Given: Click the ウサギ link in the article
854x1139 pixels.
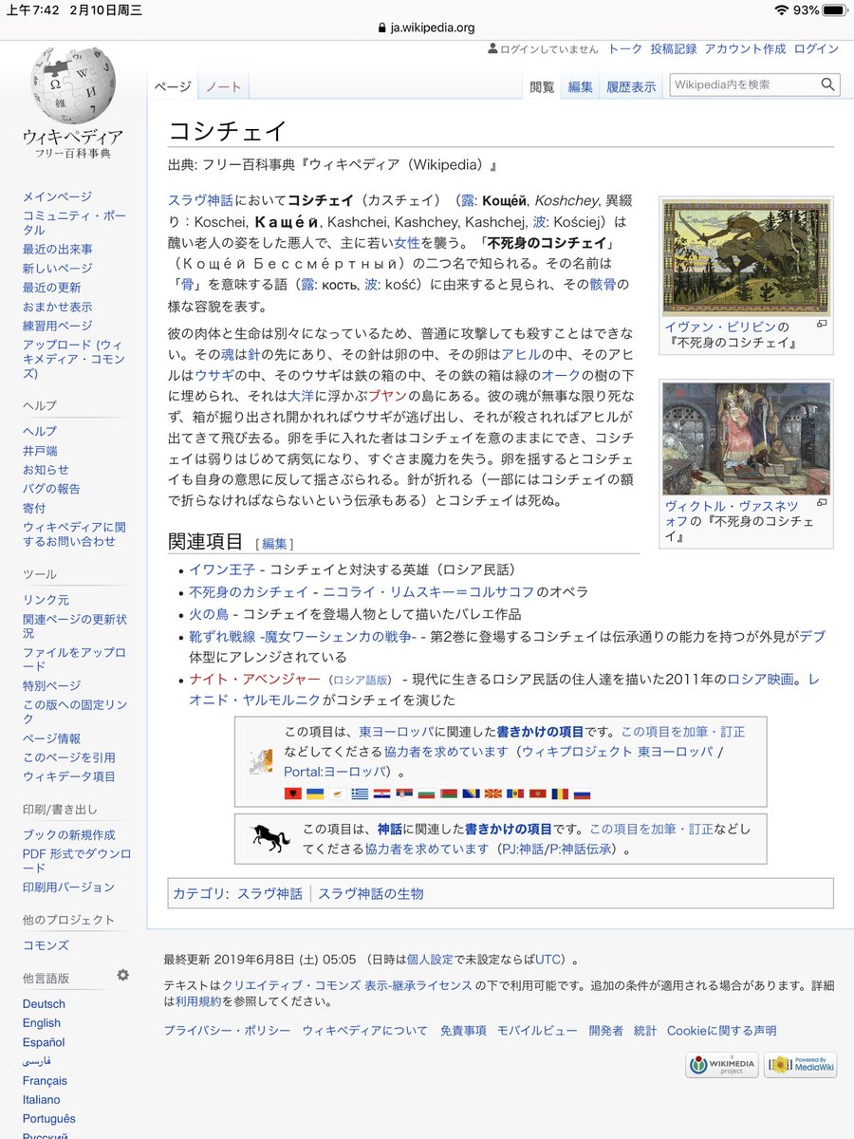Looking at the screenshot, I should [214, 375].
